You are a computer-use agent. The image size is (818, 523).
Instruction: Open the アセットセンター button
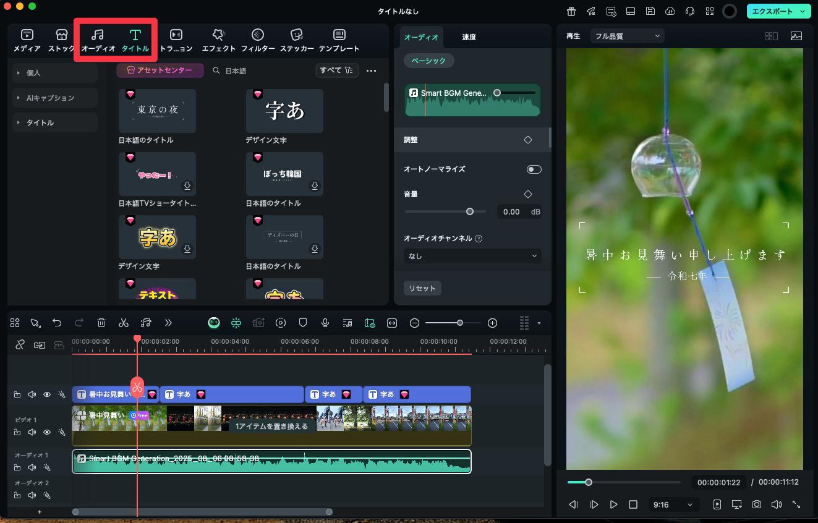click(x=160, y=70)
